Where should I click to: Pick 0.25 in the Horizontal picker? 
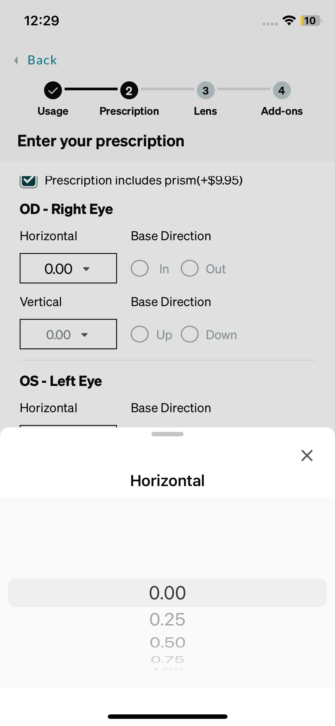(x=167, y=619)
